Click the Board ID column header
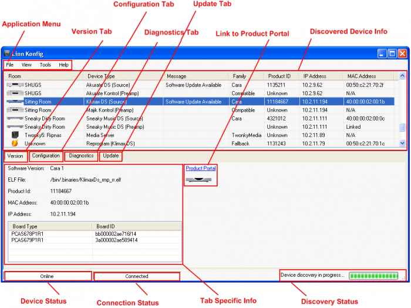This screenshot has width=411, height=308. (x=137, y=226)
